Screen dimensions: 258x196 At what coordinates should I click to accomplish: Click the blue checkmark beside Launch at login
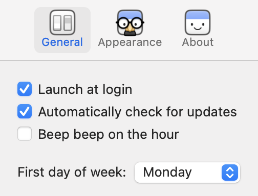(25, 89)
